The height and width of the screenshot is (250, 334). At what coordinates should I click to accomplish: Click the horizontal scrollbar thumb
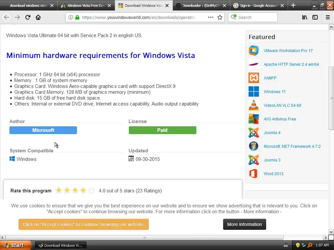pyautogui.click(x=144, y=237)
